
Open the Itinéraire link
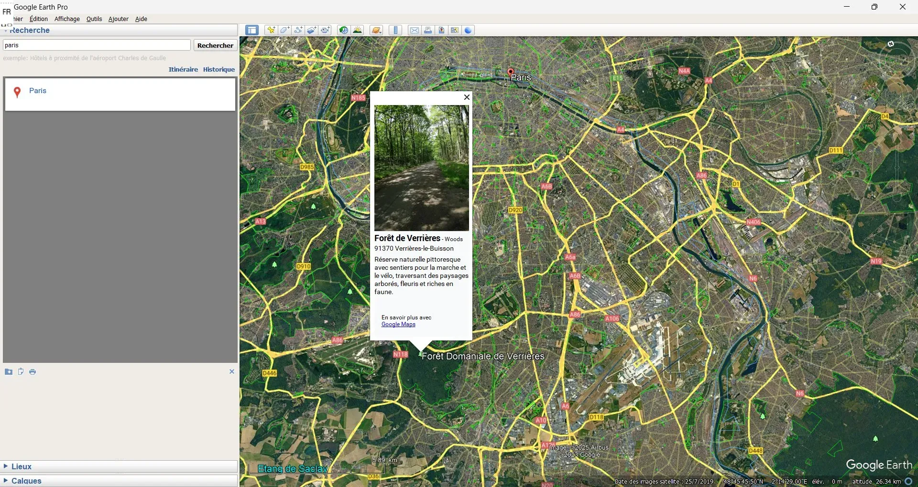(x=183, y=70)
